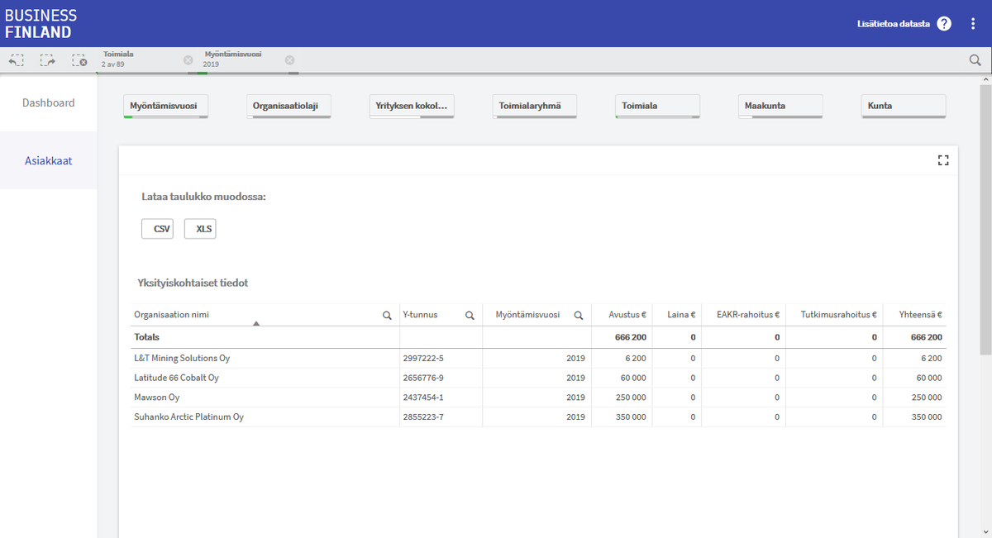Screen dimensions: 992x538
Task: Remove the Myöntämisvuosi 2019 selection
Action: 289,60
